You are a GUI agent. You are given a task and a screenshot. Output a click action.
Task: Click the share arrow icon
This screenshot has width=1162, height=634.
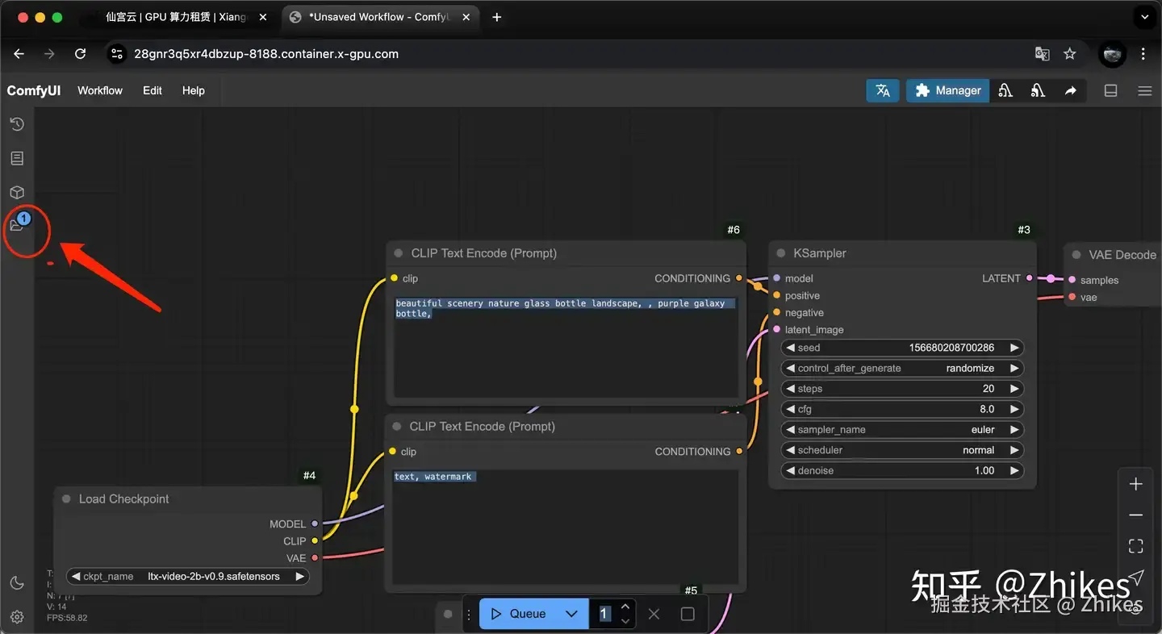1070,90
